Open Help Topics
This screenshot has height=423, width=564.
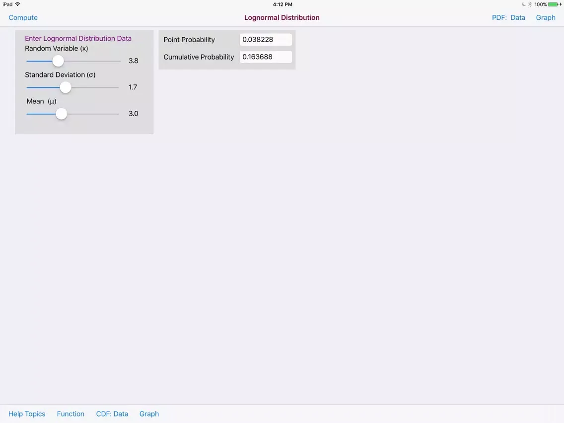pyautogui.click(x=27, y=414)
